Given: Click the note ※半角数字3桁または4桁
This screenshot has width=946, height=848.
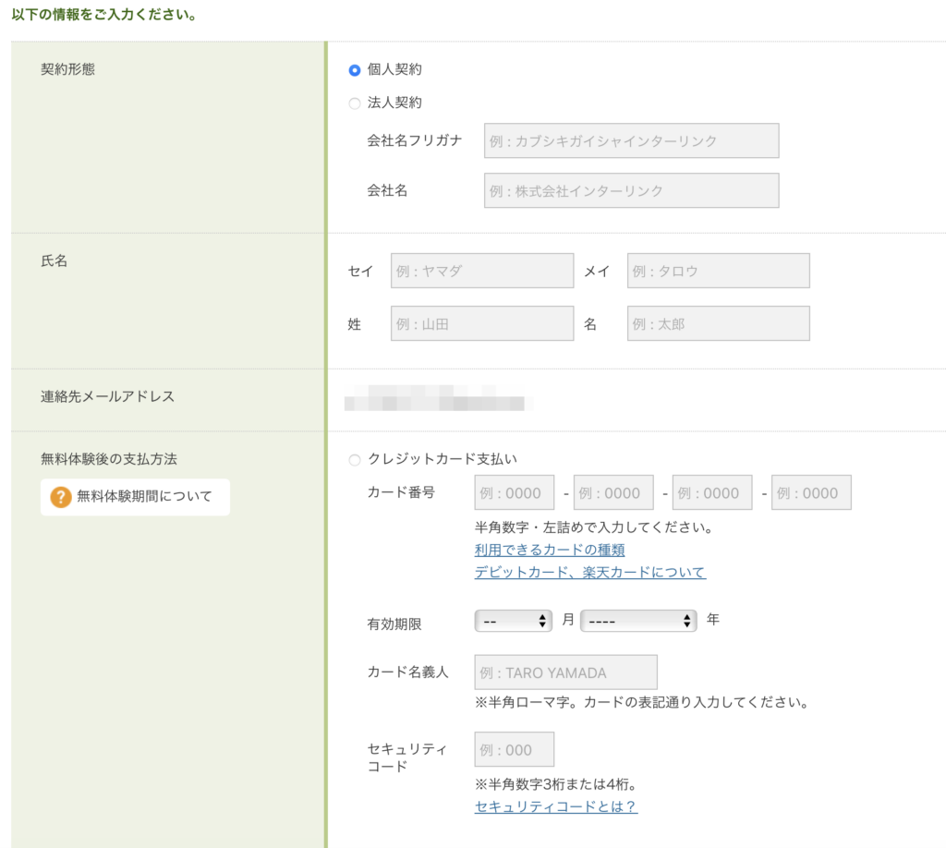Looking at the screenshot, I should click(x=555, y=784).
